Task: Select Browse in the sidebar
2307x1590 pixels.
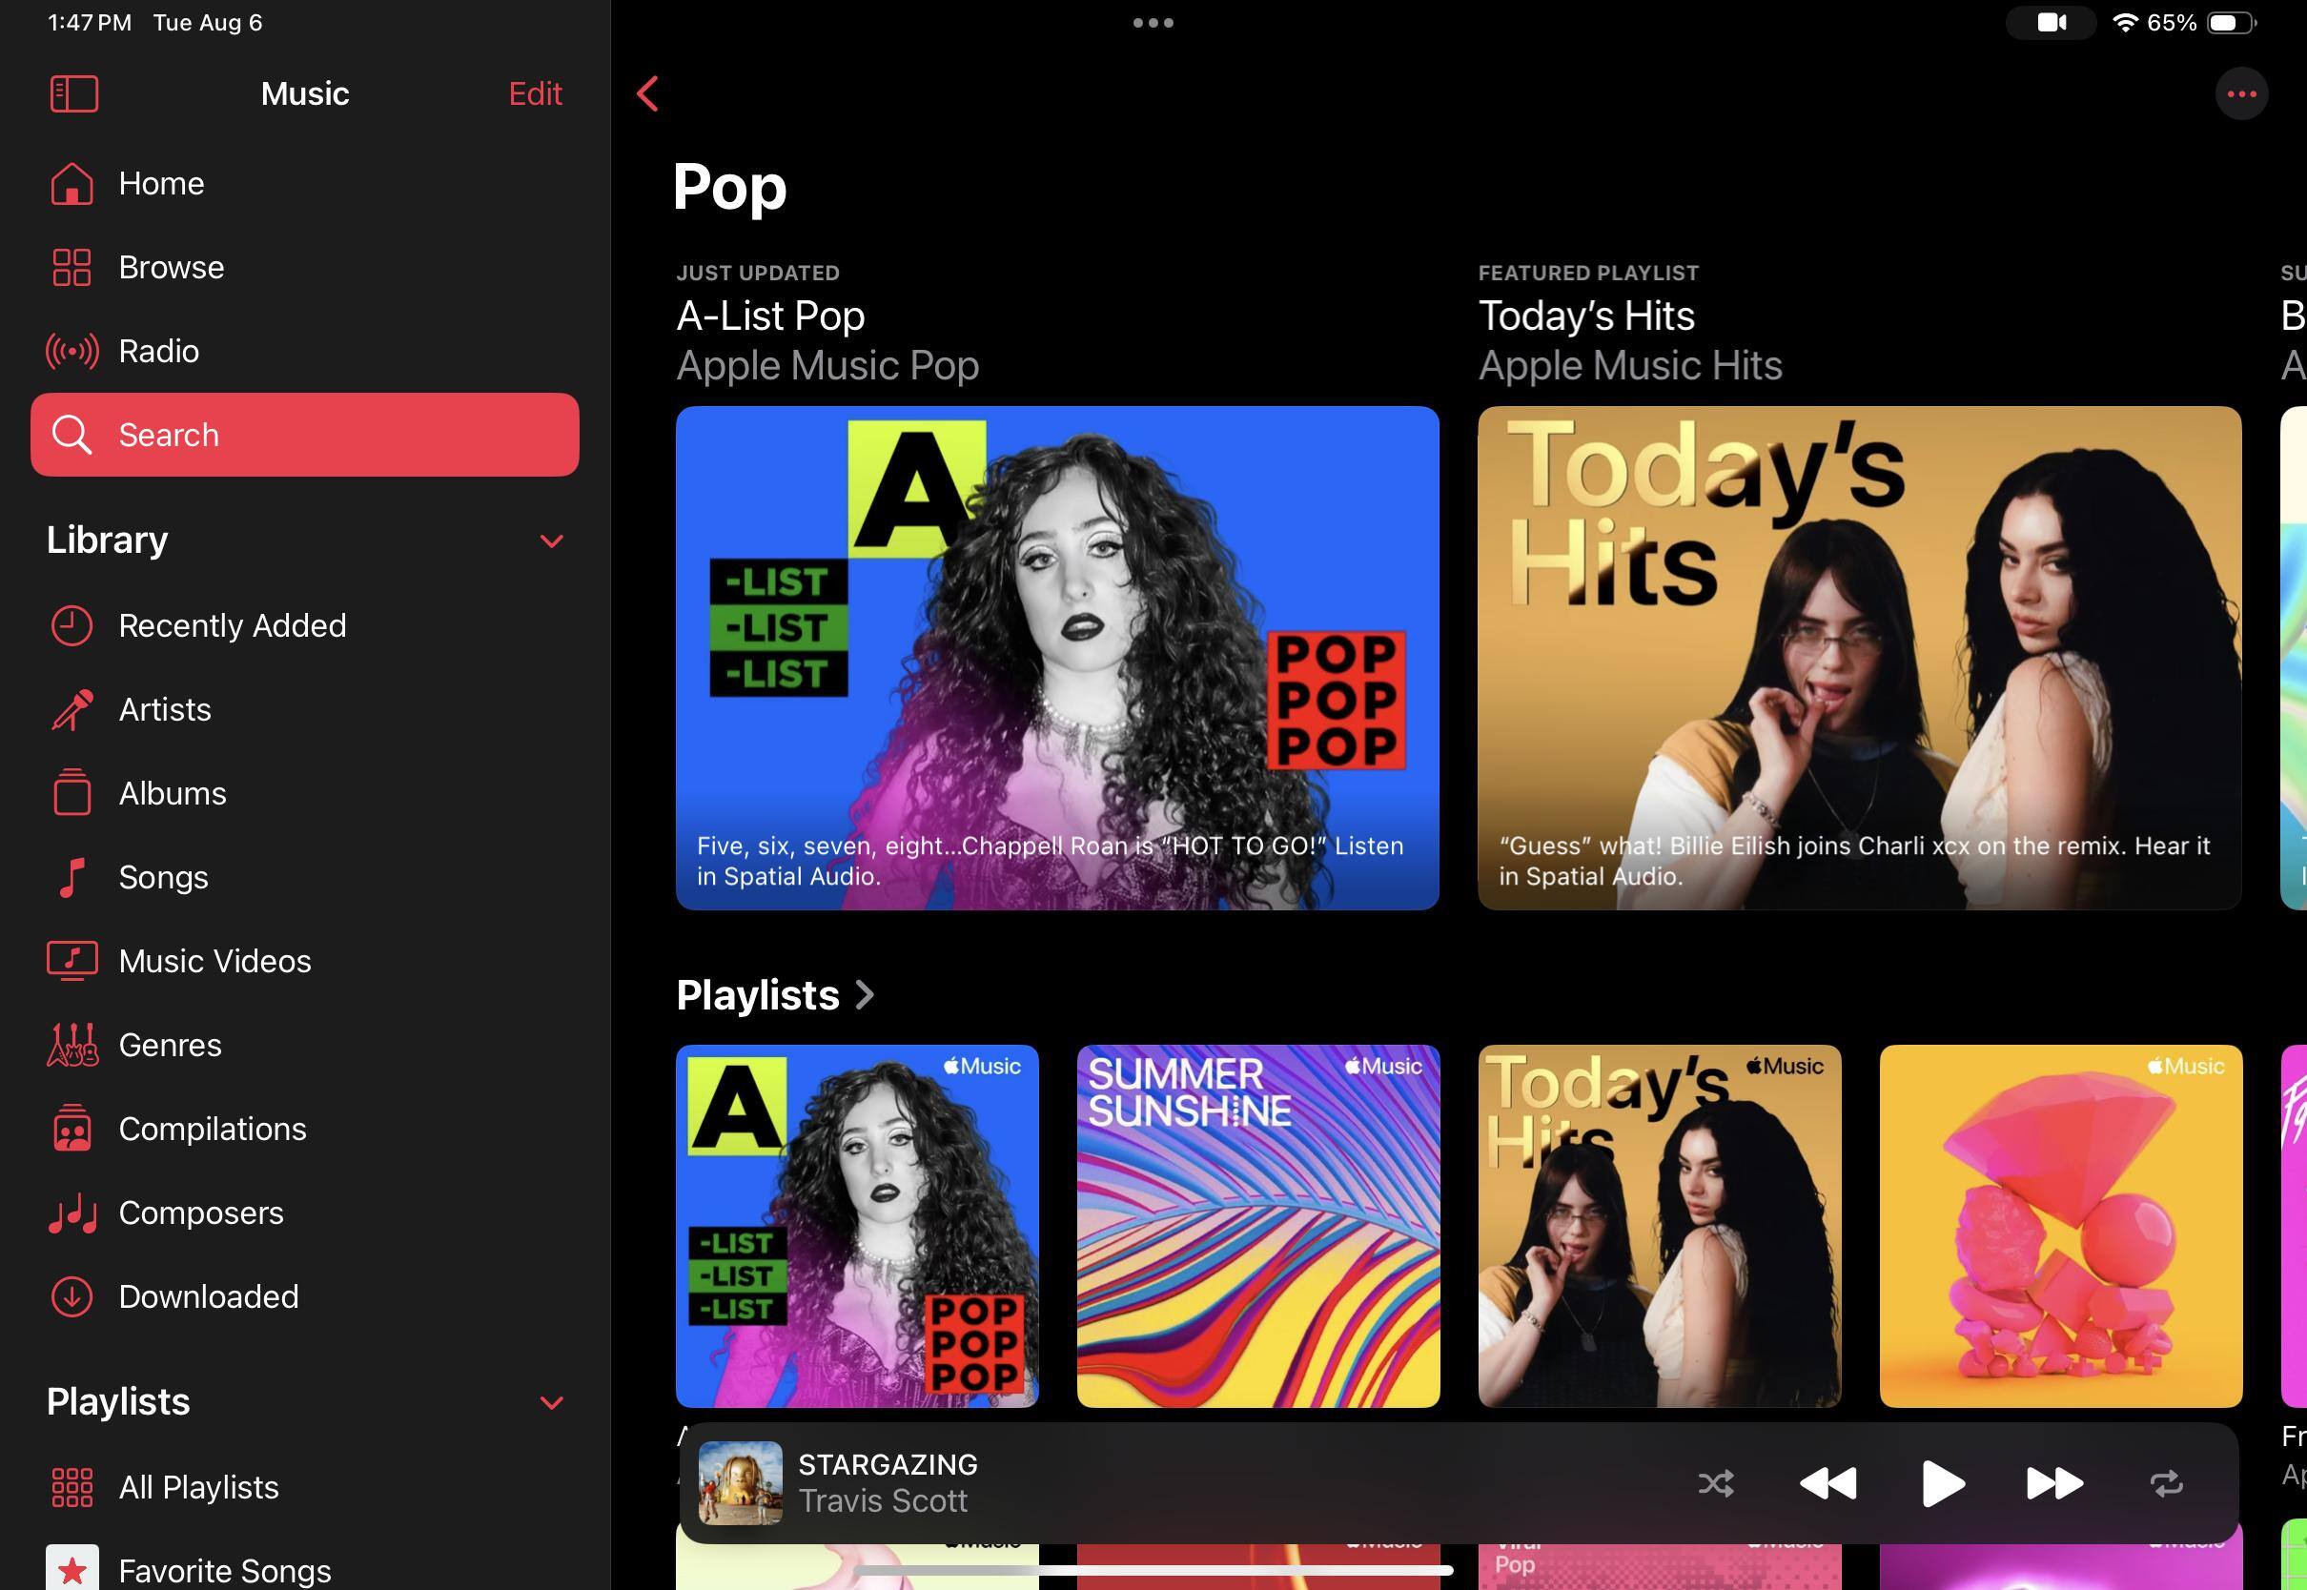Action: point(171,267)
